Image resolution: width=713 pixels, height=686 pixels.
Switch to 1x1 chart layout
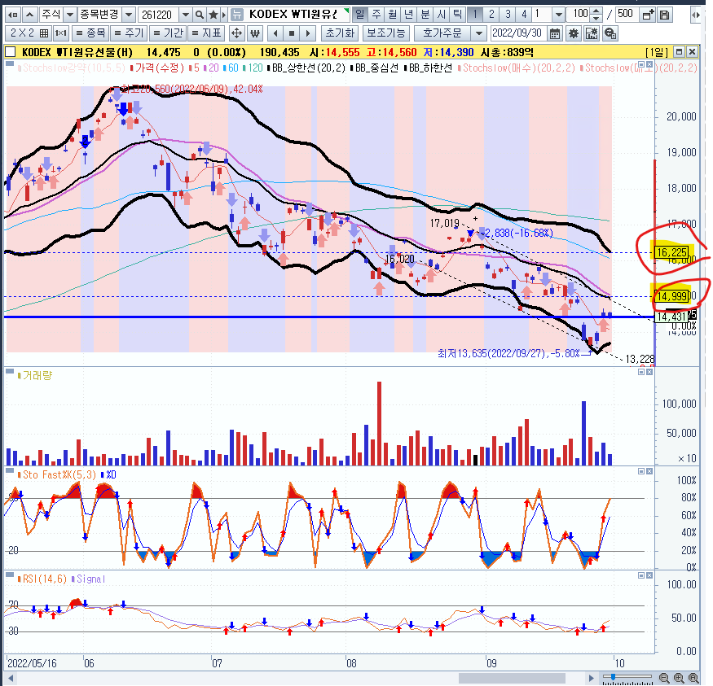[x=60, y=33]
